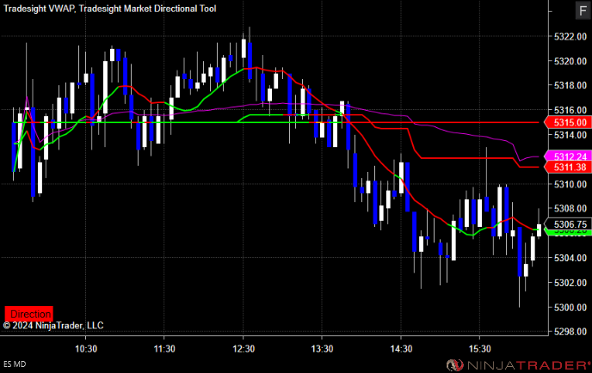
Task: Click the NinjaTrader logo at bottom right
Action: tap(518, 365)
